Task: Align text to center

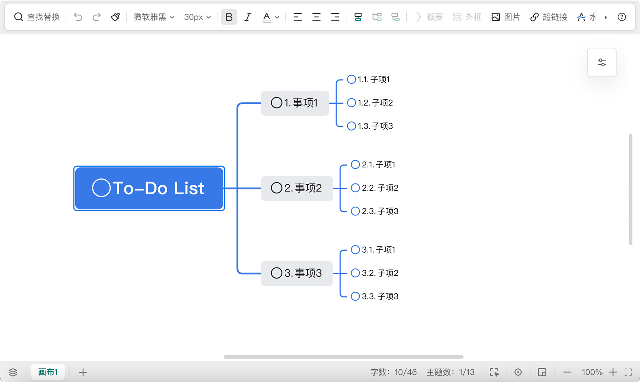Action: (316, 17)
